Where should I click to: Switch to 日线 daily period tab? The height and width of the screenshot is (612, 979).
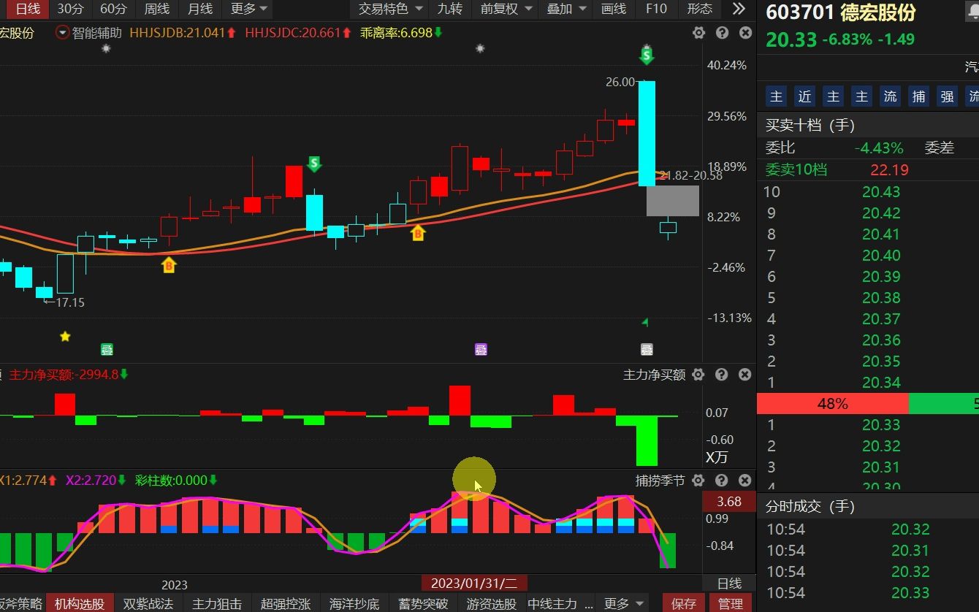[28, 9]
